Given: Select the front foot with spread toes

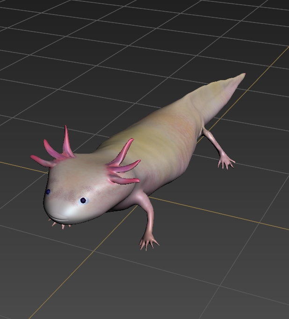Looking at the screenshot, I should pos(148,243).
